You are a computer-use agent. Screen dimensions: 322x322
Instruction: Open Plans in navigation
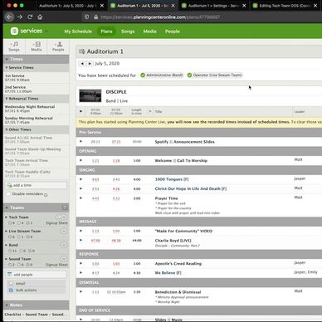click(106, 32)
